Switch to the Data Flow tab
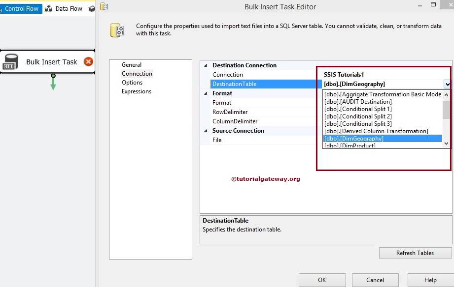 tap(69, 8)
